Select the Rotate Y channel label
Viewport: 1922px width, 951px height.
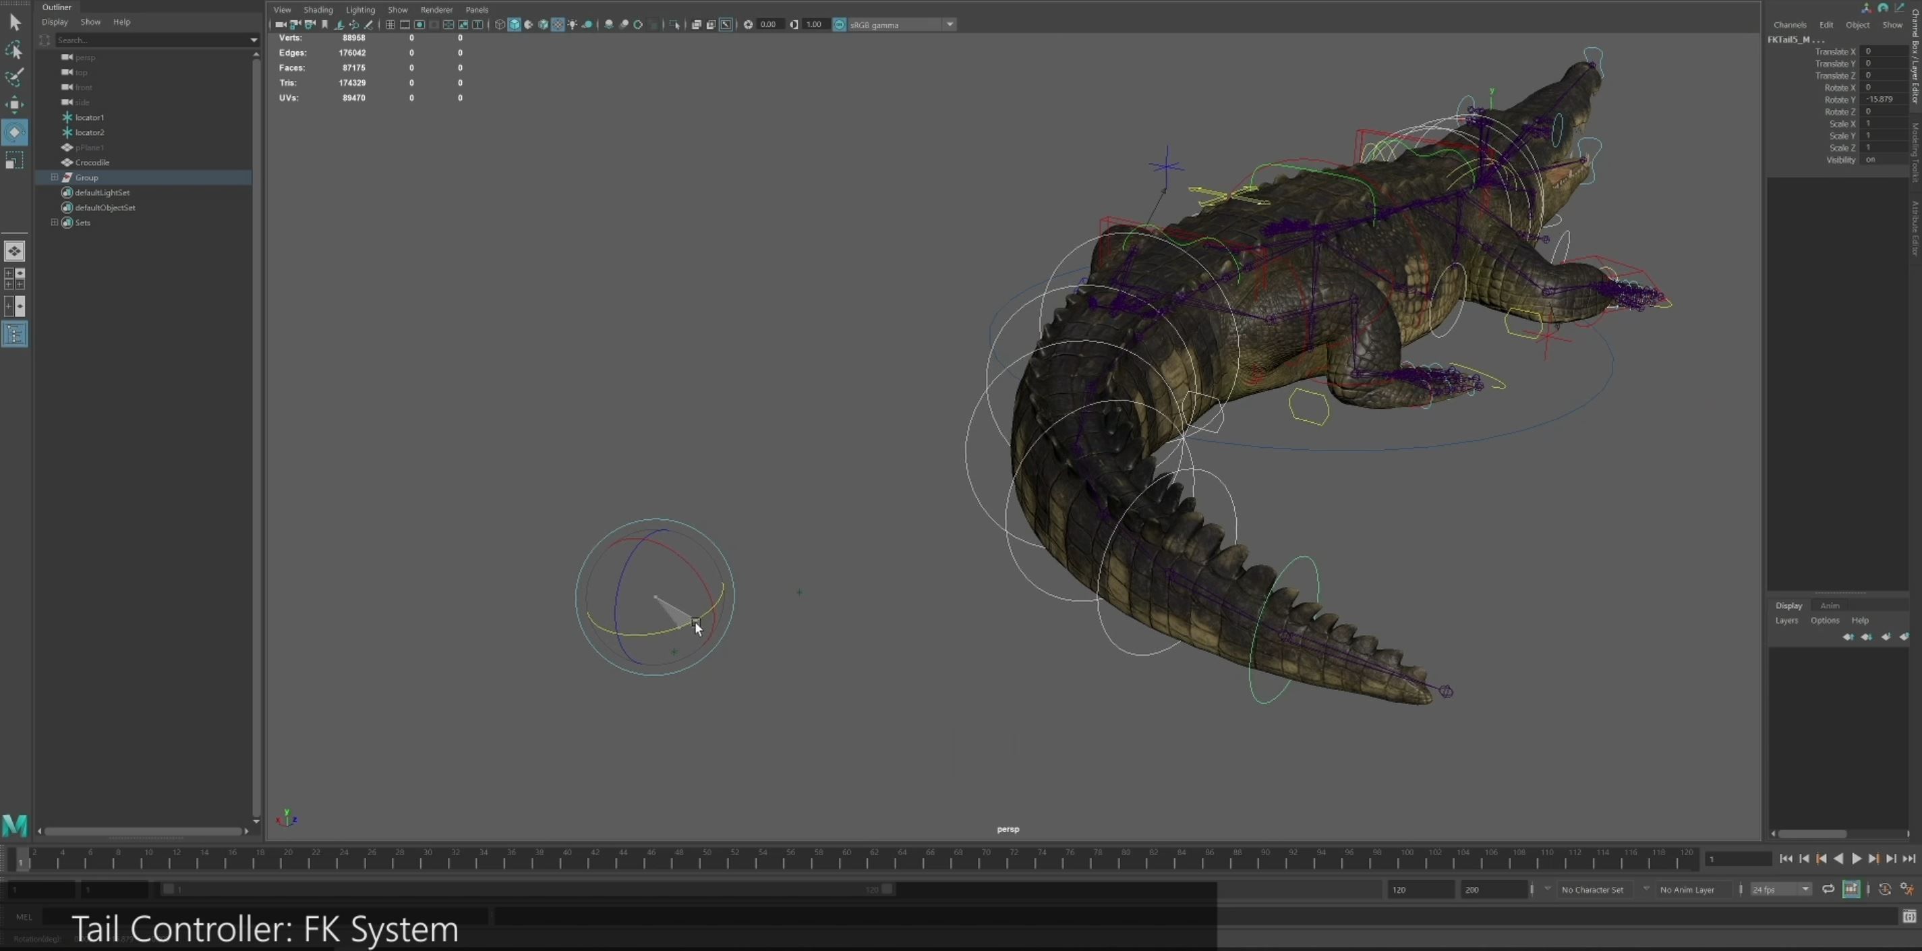tap(1839, 99)
